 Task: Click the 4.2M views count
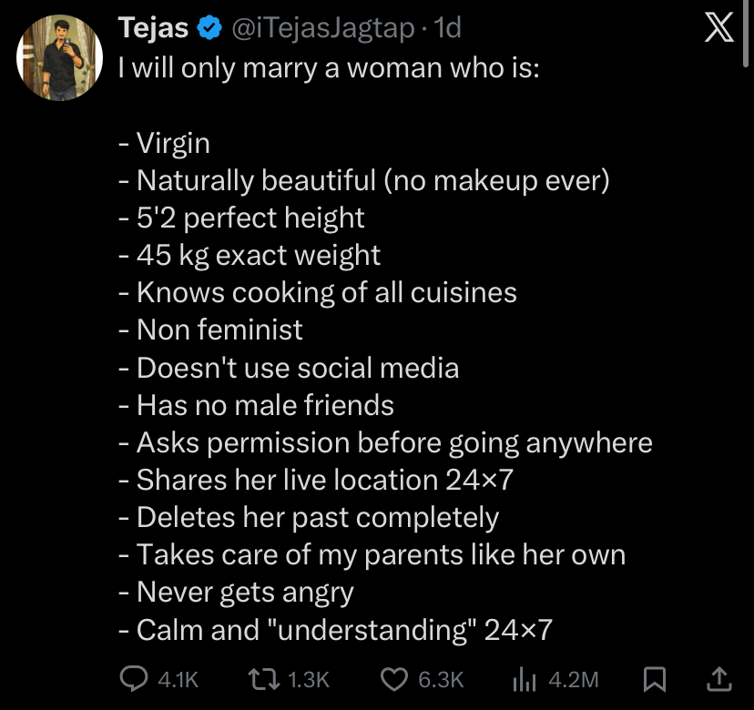(576, 679)
